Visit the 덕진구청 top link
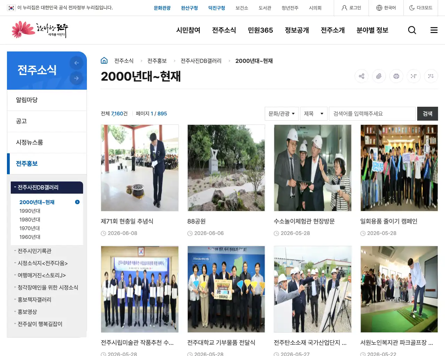The width and height of the screenshot is (445, 356). coord(217,8)
